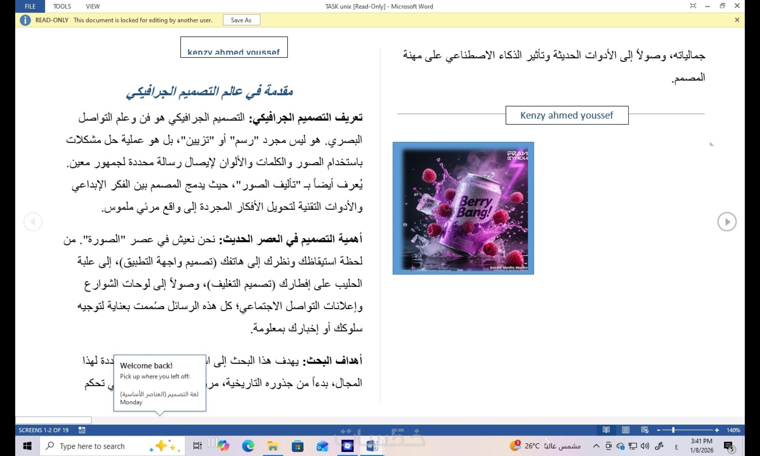The image size is (760, 456).
Task: Open the FILE tab
Action: 30,6
